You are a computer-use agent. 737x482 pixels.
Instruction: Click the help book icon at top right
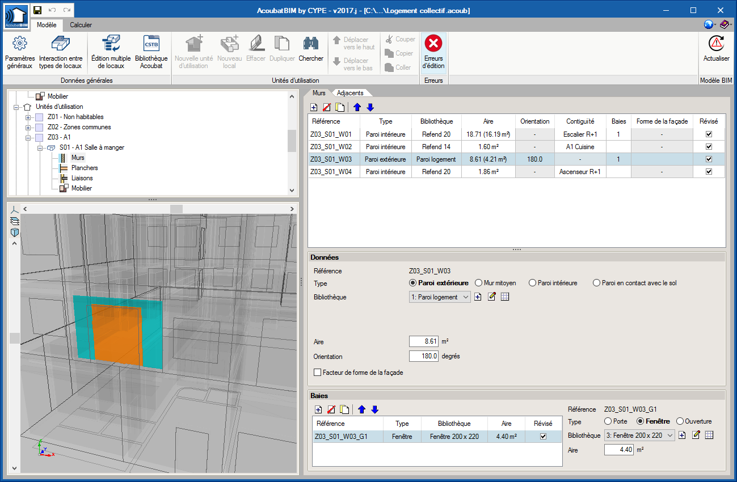pos(725,24)
